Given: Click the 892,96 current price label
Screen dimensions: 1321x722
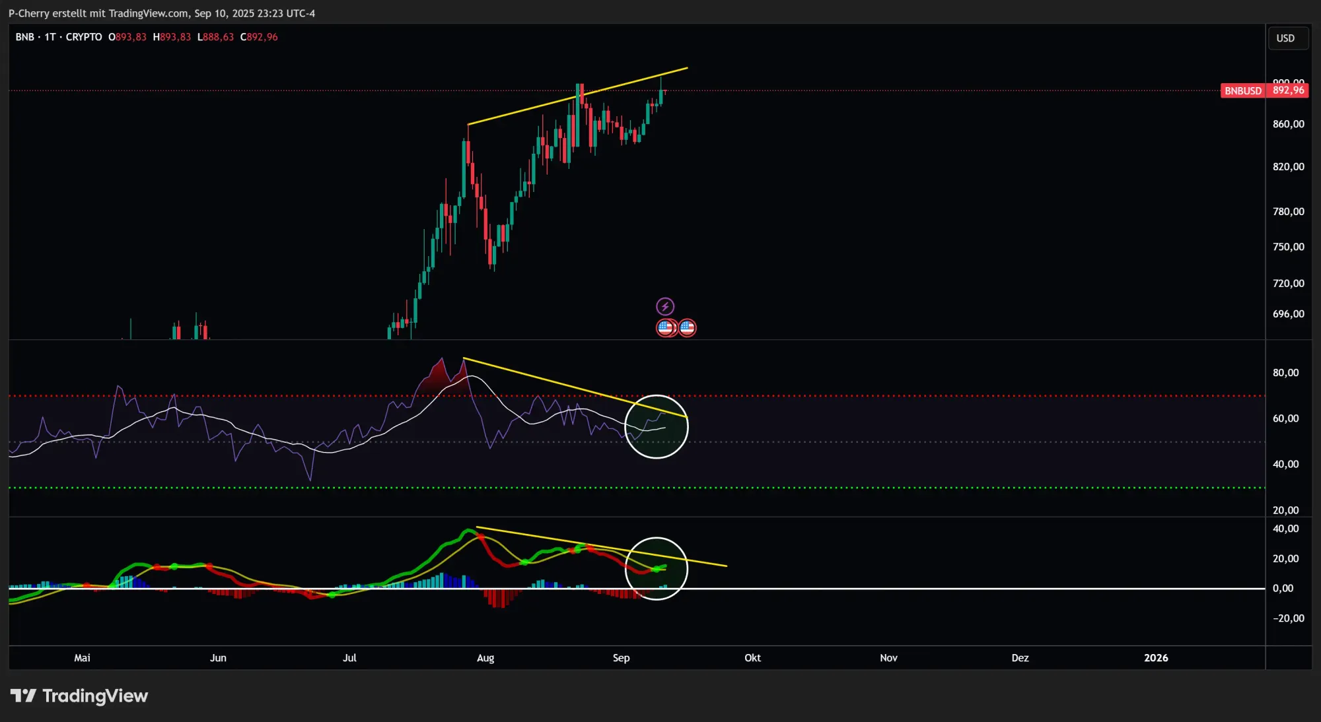Looking at the screenshot, I should tap(1288, 90).
